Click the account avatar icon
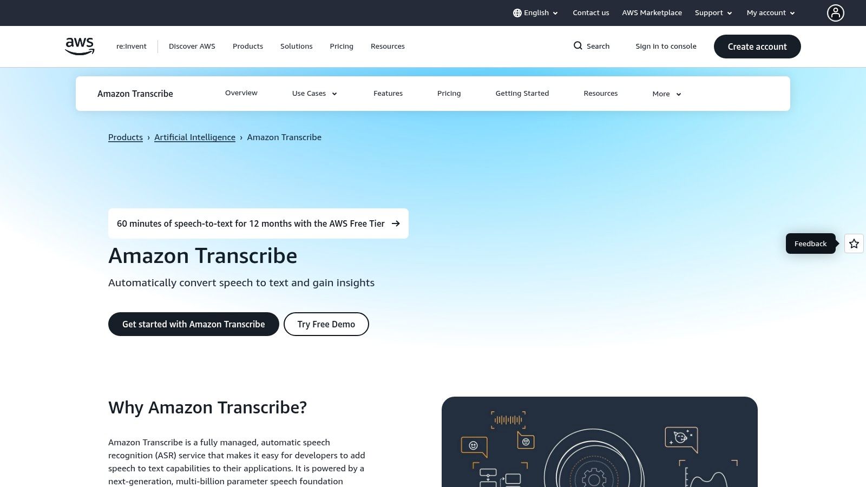The image size is (866, 487). [835, 13]
